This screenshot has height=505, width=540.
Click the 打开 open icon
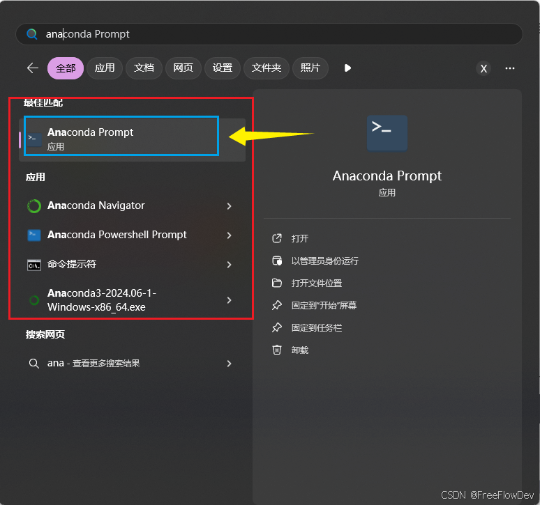pyautogui.click(x=277, y=238)
